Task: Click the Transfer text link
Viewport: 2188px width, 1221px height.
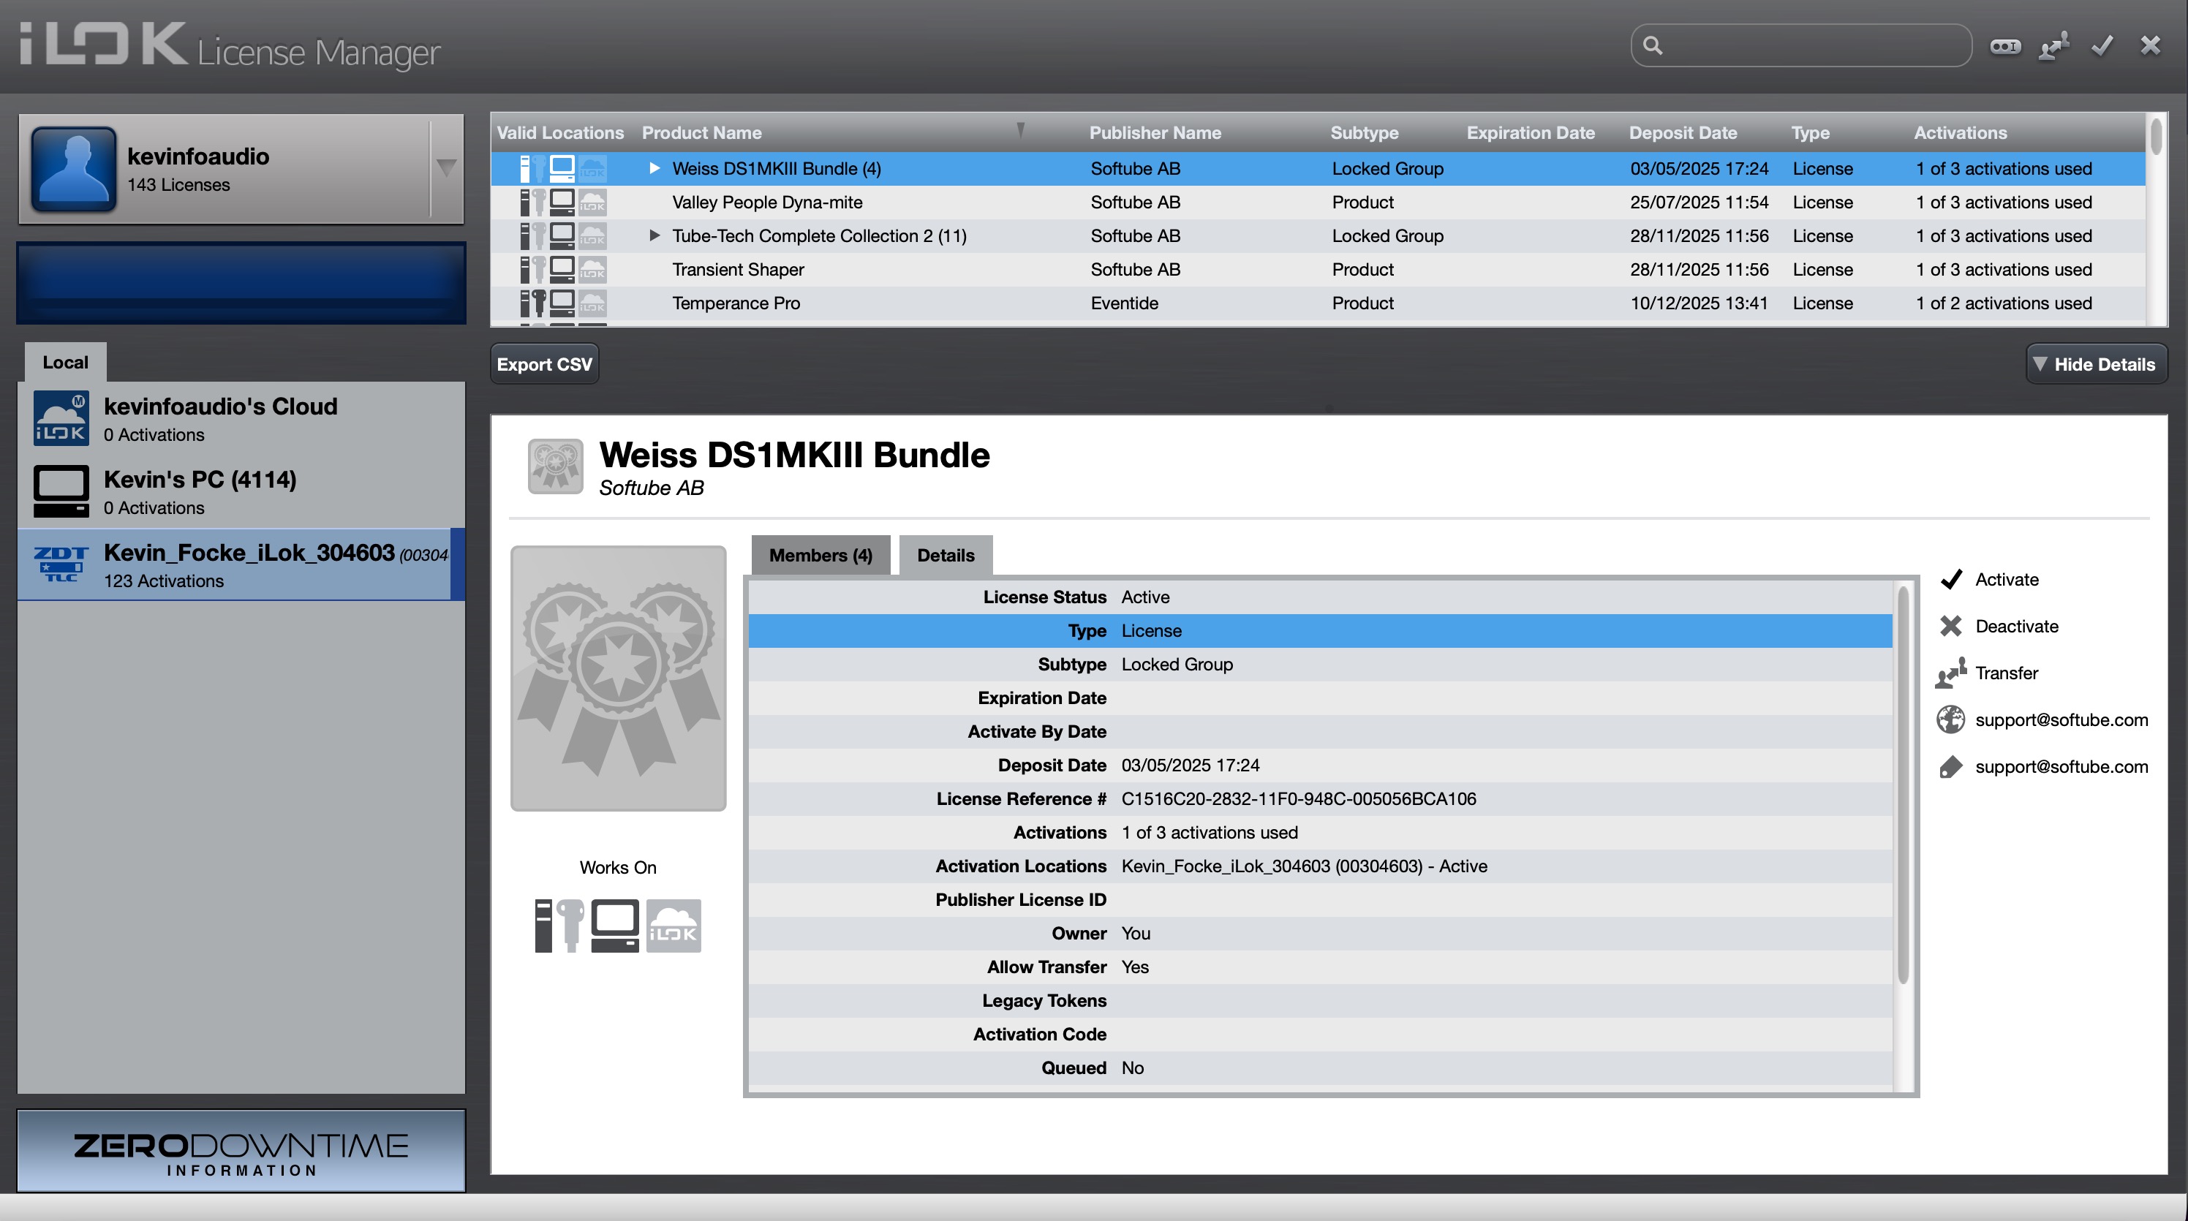Action: 2006,673
